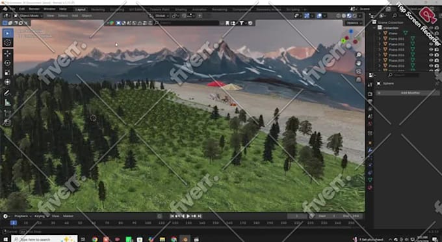The height and width of the screenshot is (242, 442).
Task: Open the Render properties tab
Action: tap(370, 94)
